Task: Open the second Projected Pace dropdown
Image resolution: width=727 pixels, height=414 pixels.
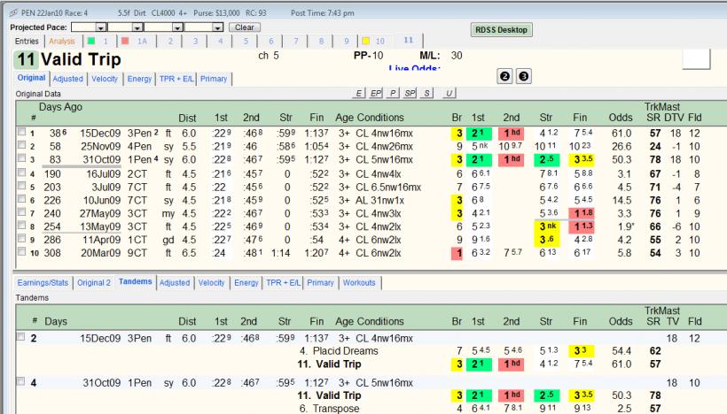Action: [x=137, y=27]
